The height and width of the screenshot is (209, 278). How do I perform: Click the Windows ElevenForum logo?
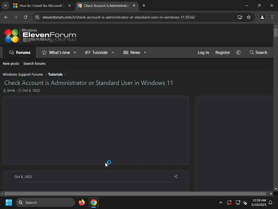pyautogui.click(x=40, y=36)
